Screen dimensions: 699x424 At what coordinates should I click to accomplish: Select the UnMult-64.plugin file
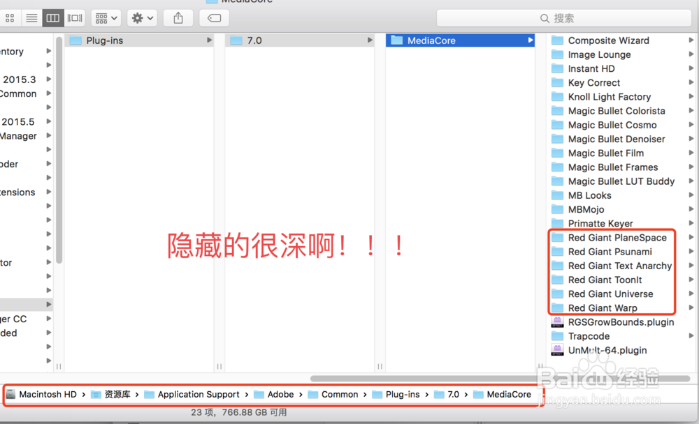click(622, 350)
